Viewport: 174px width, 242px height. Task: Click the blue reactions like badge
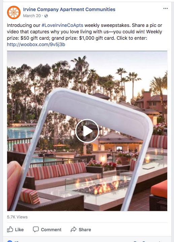(x=9, y=241)
